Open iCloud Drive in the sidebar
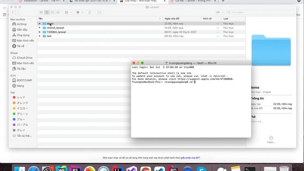 point(22,58)
